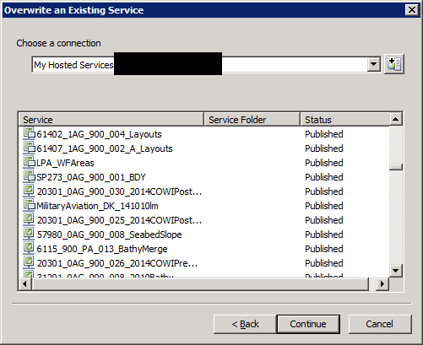Image resolution: width=423 pixels, height=345 pixels.
Task: Click the MilitaryAviation_DK_141010lm service icon
Action: [29, 205]
